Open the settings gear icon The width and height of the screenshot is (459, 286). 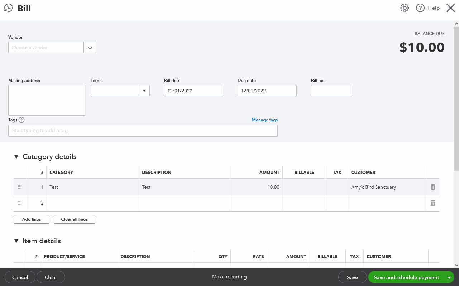pos(405,8)
